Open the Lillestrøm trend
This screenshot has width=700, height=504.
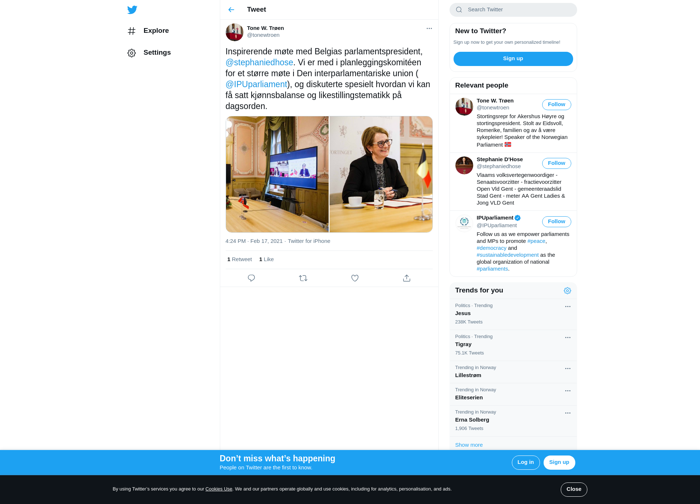[x=513, y=372]
